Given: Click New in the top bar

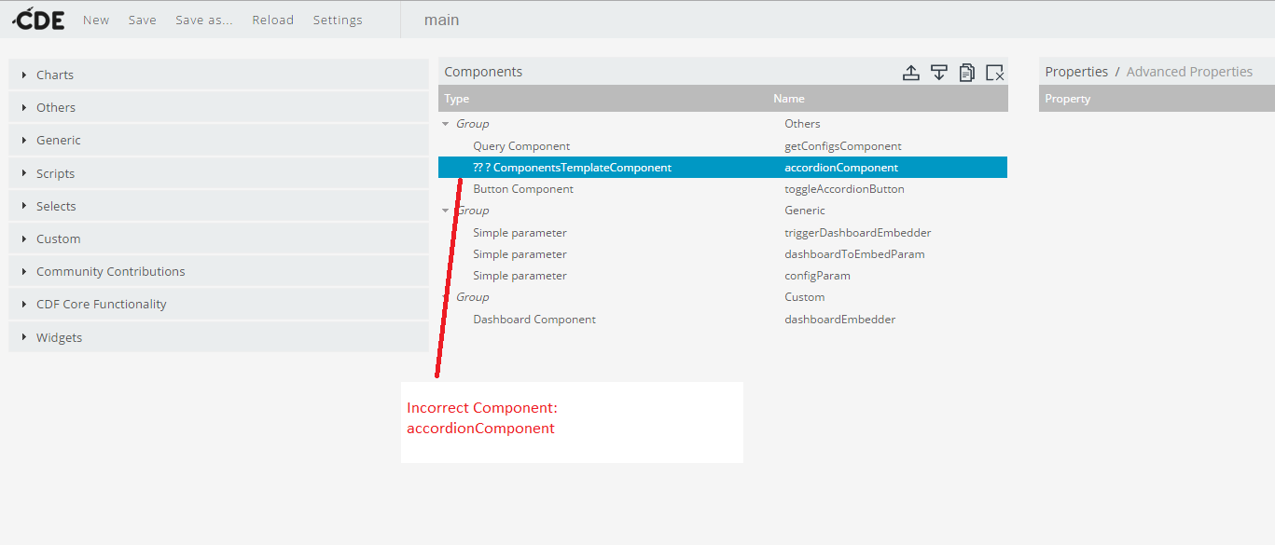Looking at the screenshot, I should click(96, 20).
